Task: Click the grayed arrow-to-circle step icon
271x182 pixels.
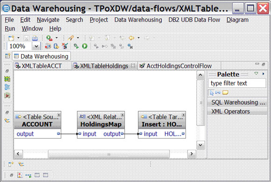Action: [x=105, y=46]
